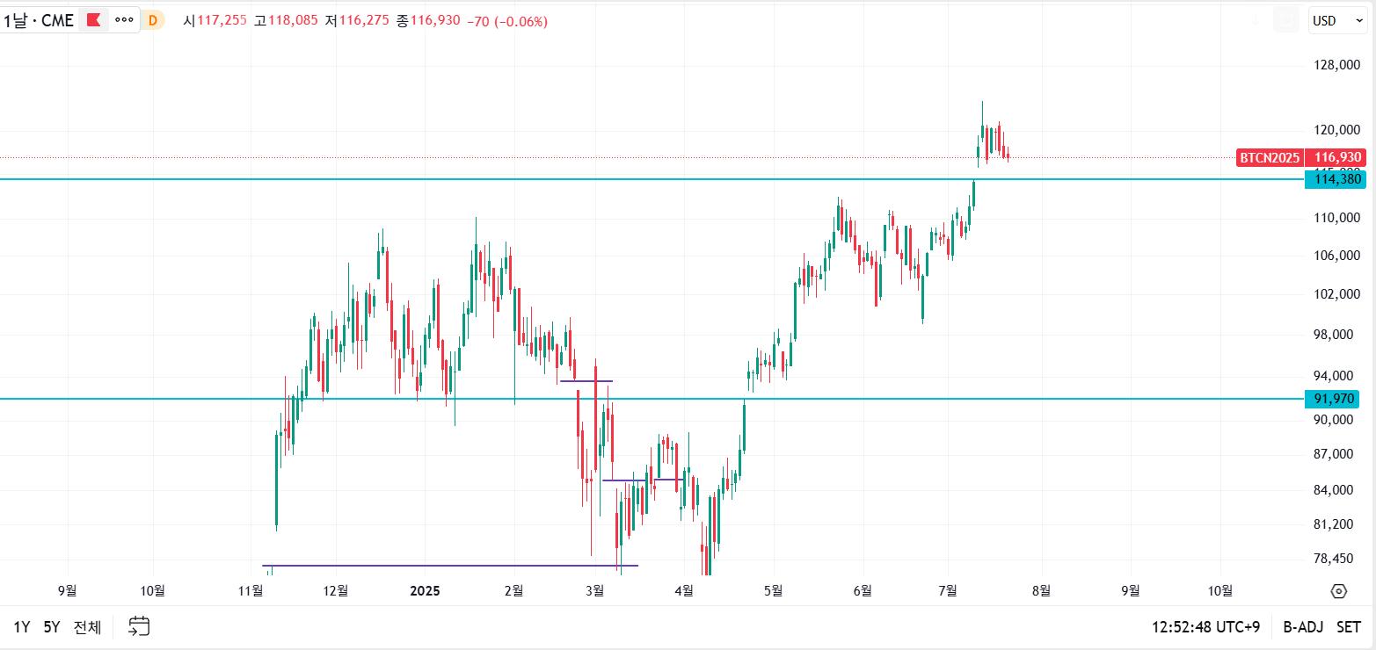Click the orange D badge
Image resolution: width=1376 pixels, height=650 pixels.
pyautogui.click(x=154, y=20)
